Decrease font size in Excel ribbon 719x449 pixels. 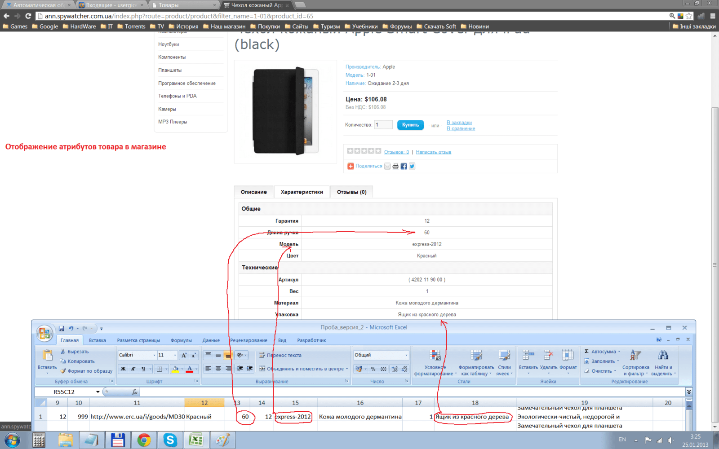[194, 355]
